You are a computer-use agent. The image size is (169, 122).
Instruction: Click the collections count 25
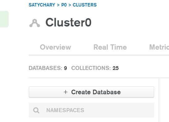click(115, 68)
